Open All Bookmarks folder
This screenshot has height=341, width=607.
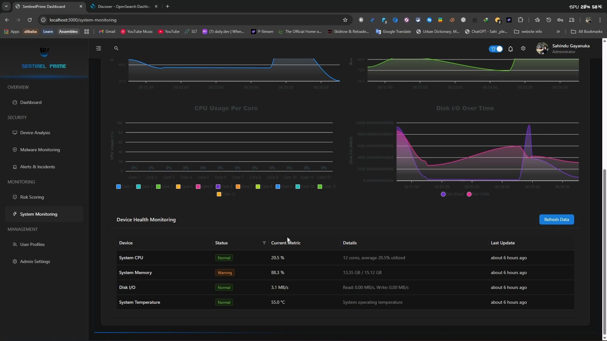coord(586,32)
